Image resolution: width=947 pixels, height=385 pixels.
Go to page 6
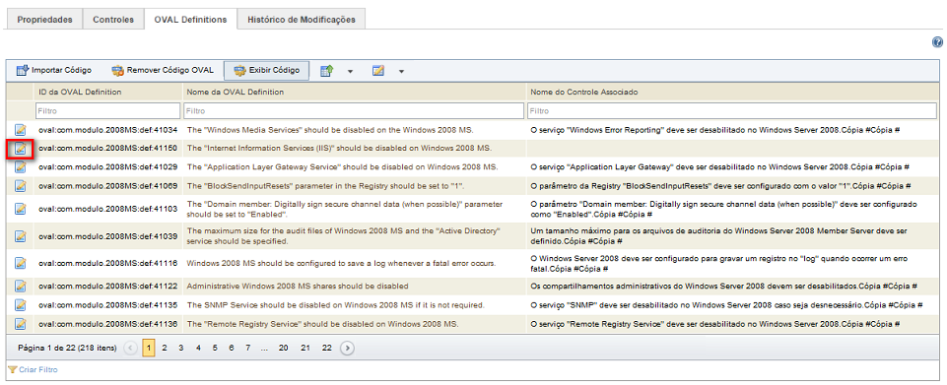click(x=232, y=348)
